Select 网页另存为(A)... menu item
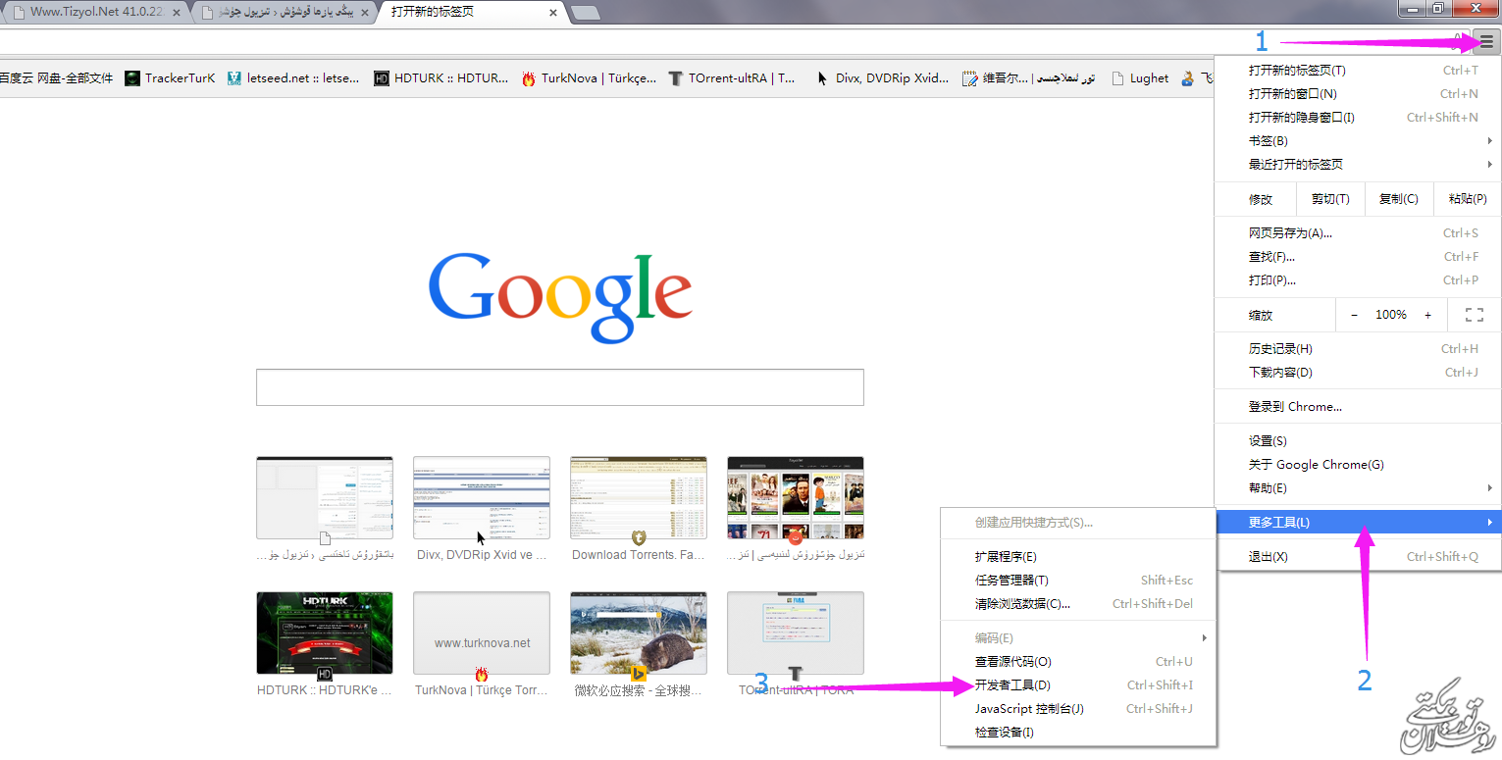 click(x=1358, y=233)
